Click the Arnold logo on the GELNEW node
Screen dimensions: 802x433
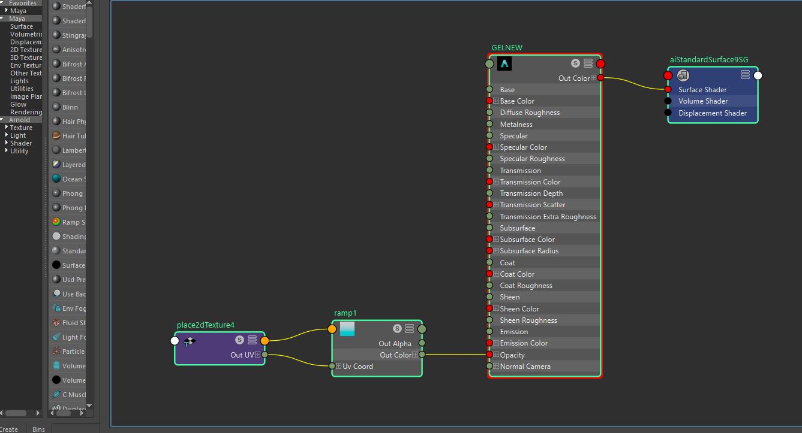[x=504, y=63]
